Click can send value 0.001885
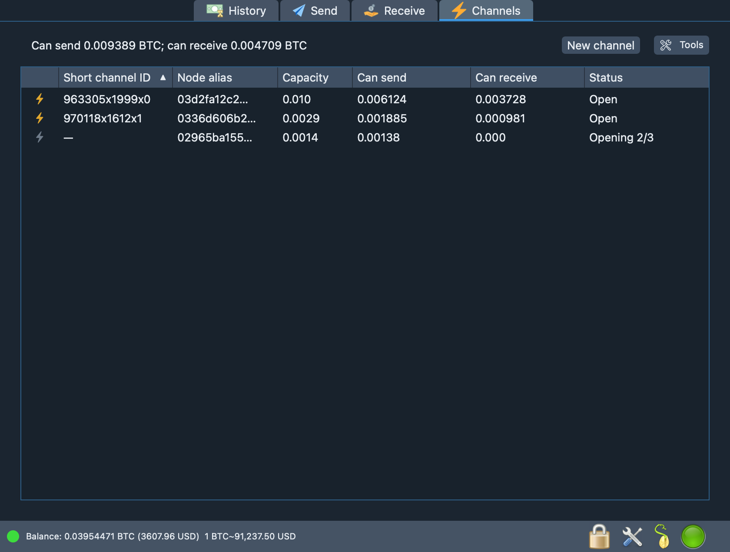The image size is (730, 552). 382,118
